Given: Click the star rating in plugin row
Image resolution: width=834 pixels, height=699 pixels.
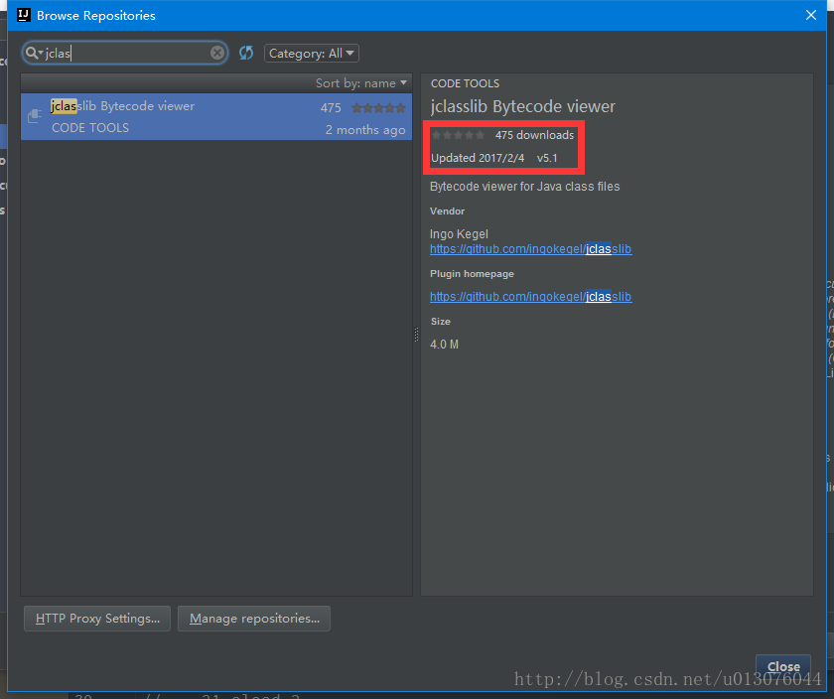Looking at the screenshot, I should [378, 108].
